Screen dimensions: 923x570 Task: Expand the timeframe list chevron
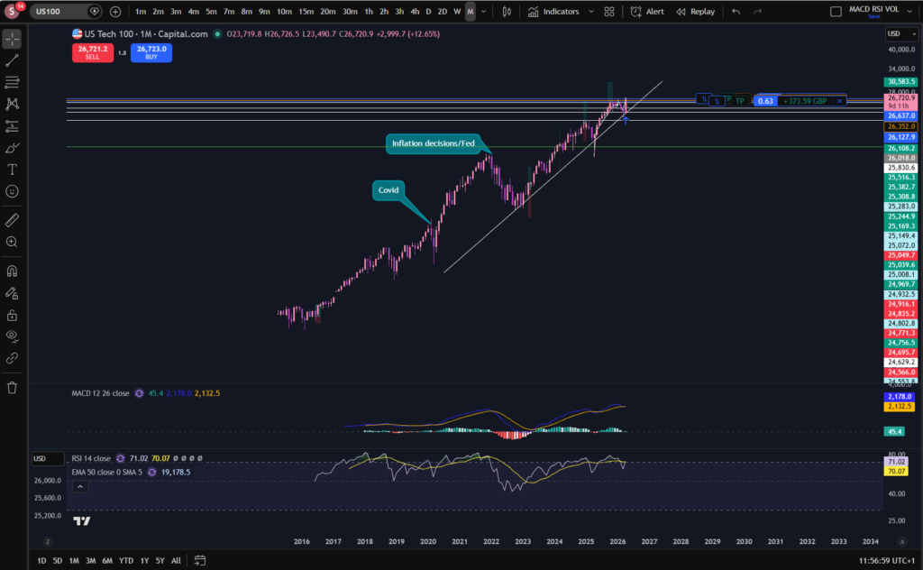click(x=484, y=11)
